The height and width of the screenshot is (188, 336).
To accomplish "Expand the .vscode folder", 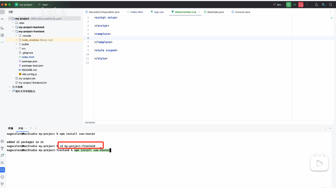I will point(16,36).
